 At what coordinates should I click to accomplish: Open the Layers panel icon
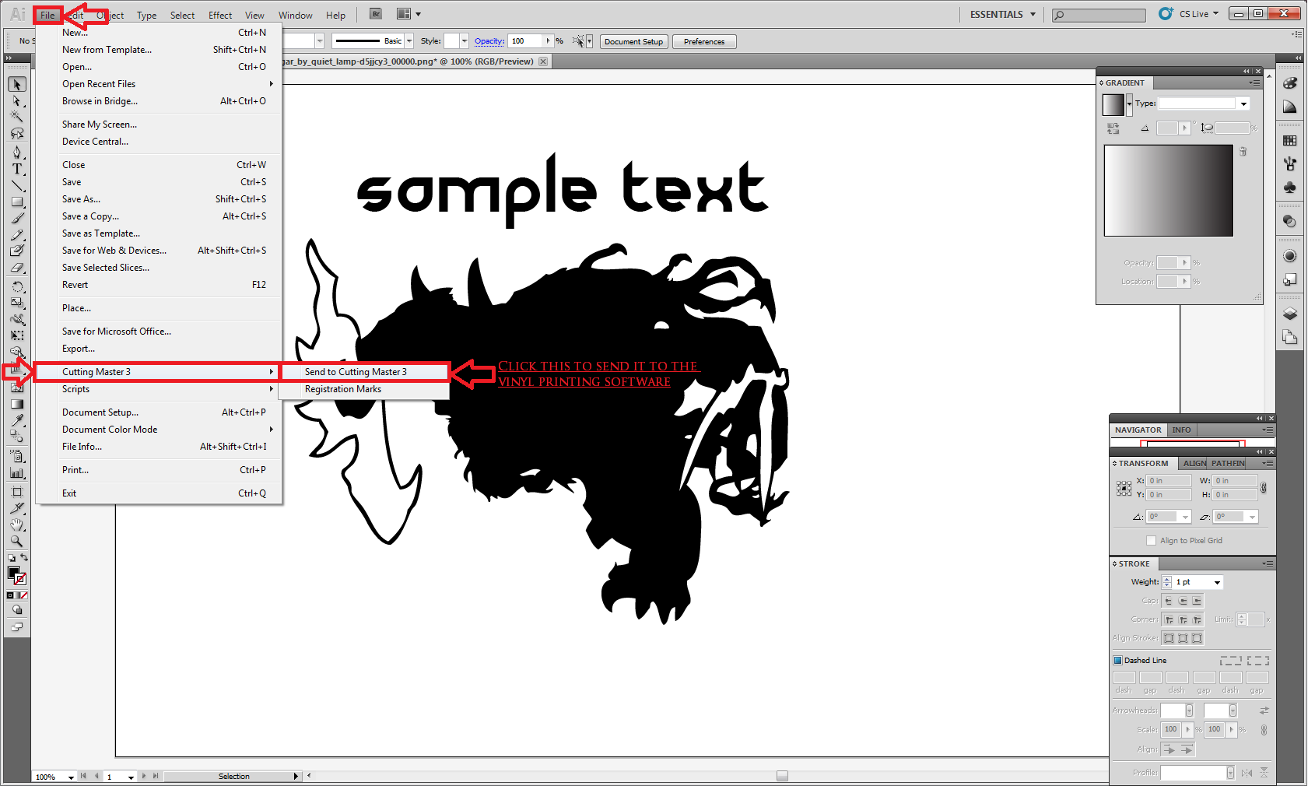pos(1289,314)
